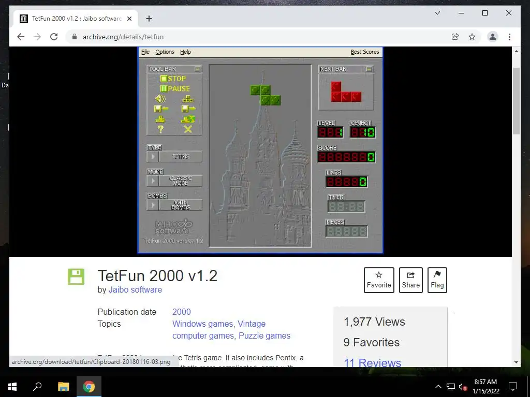530x397 pixels.
Task: Bookmark this page with the star
Action: tap(472, 37)
